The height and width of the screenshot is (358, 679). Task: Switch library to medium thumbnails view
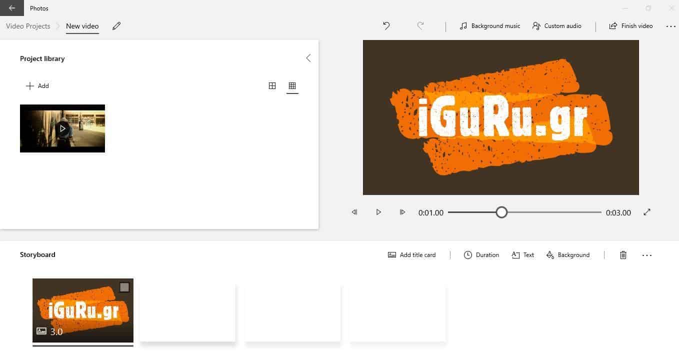pos(272,86)
